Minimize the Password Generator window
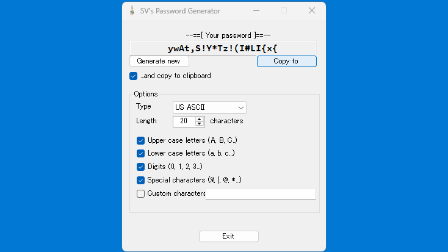This screenshot has height=252, width=448. click(255, 10)
